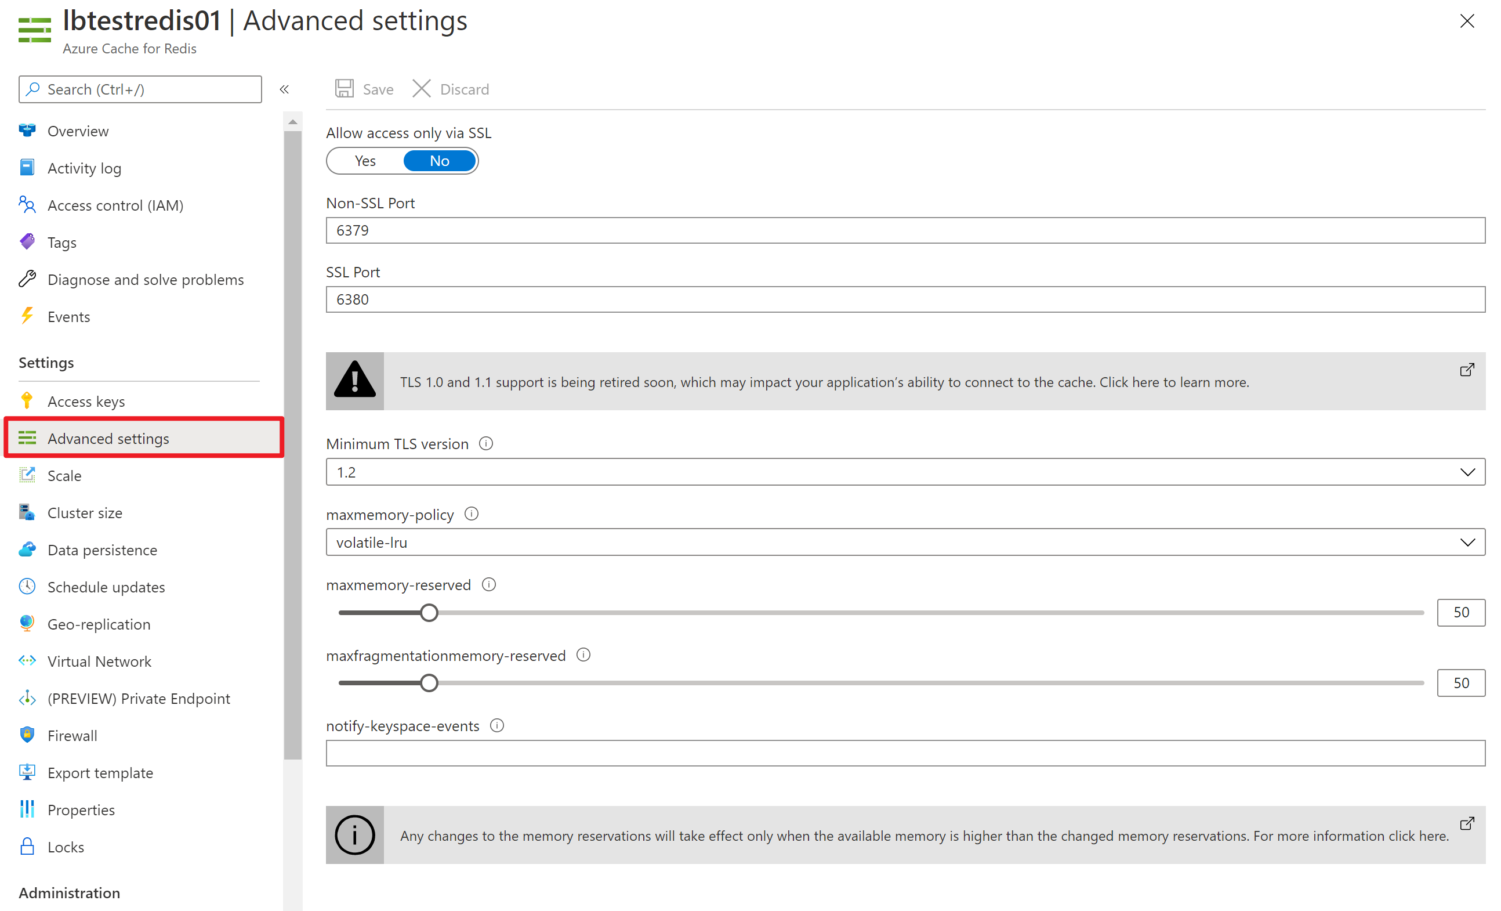Open external link icon on TLS warning banner
1501x911 pixels.
[1467, 370]
